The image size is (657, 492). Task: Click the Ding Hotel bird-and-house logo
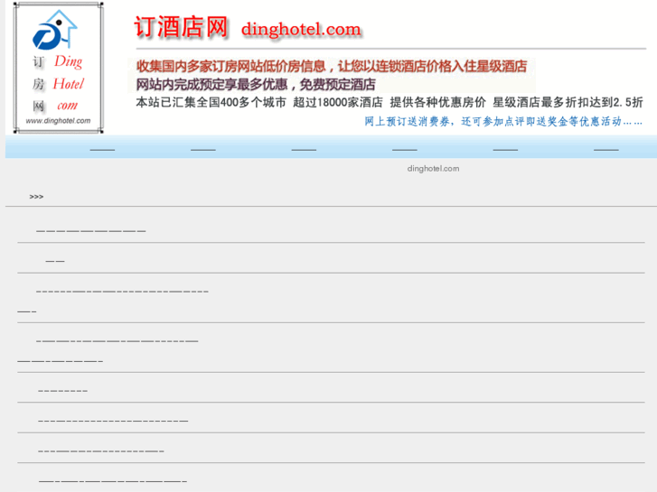click(55, 30)
